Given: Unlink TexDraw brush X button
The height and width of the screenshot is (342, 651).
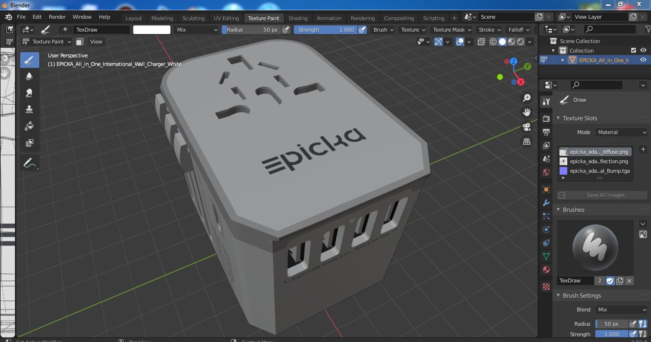Looking at the screenshot, I should point(629,281).
